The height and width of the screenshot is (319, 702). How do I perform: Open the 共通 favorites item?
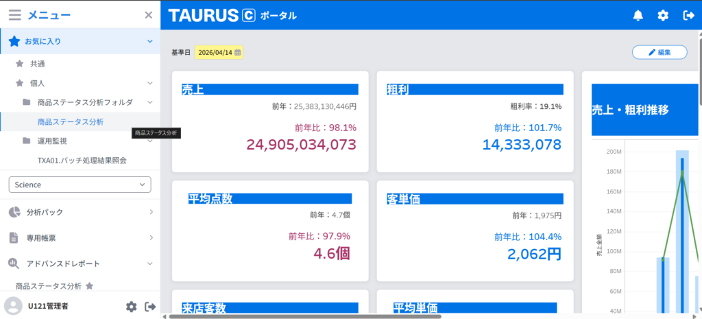click(38, 64)
